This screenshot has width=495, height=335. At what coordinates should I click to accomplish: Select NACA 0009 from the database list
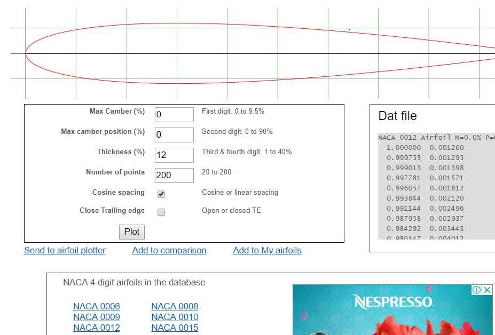click(x=96, y=317)
